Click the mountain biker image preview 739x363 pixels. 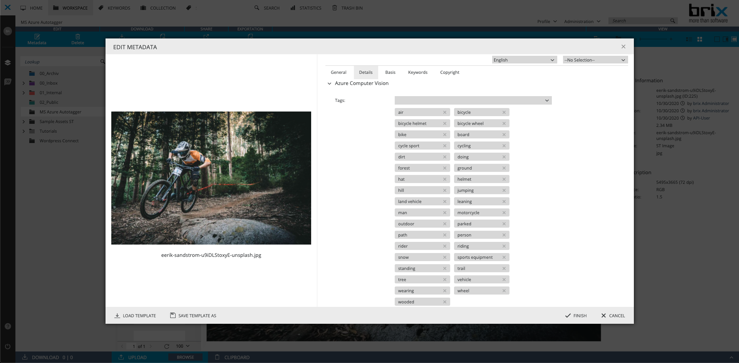pos(211,178)
